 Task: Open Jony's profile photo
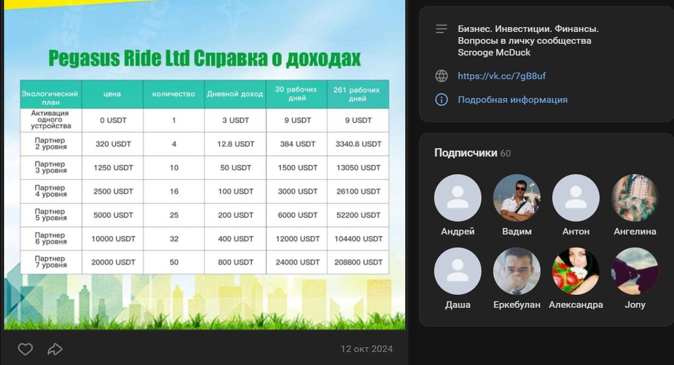635,271
